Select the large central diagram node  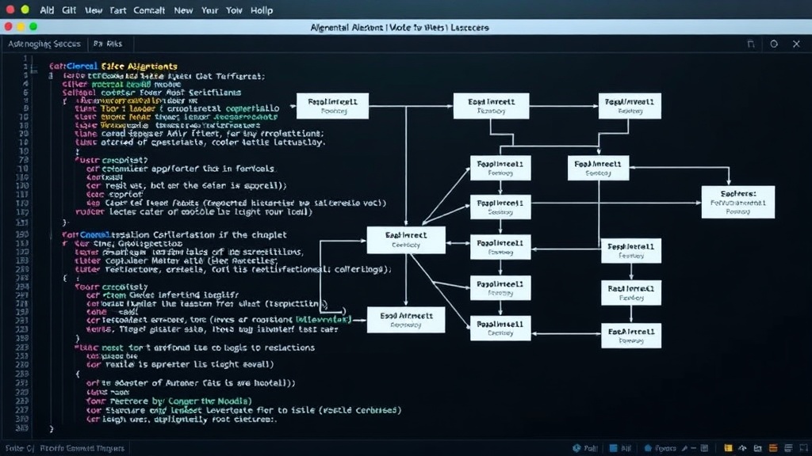[406, 240]
